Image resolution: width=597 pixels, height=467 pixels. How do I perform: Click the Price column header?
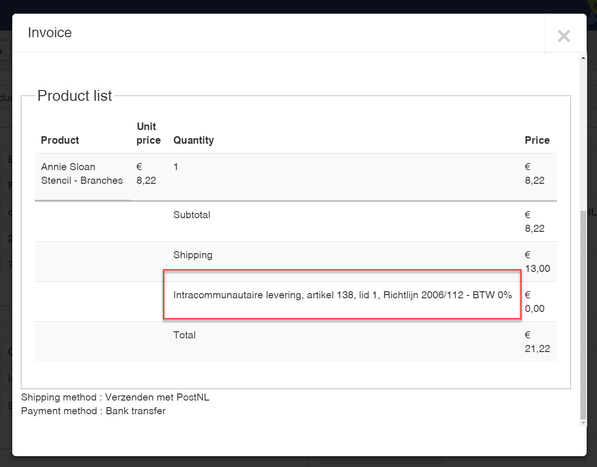[537, 140]
